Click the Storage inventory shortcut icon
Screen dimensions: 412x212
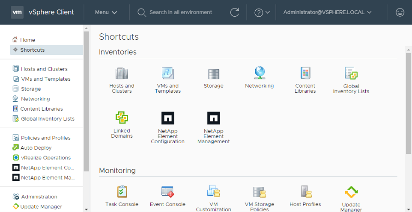pos(213,74)
